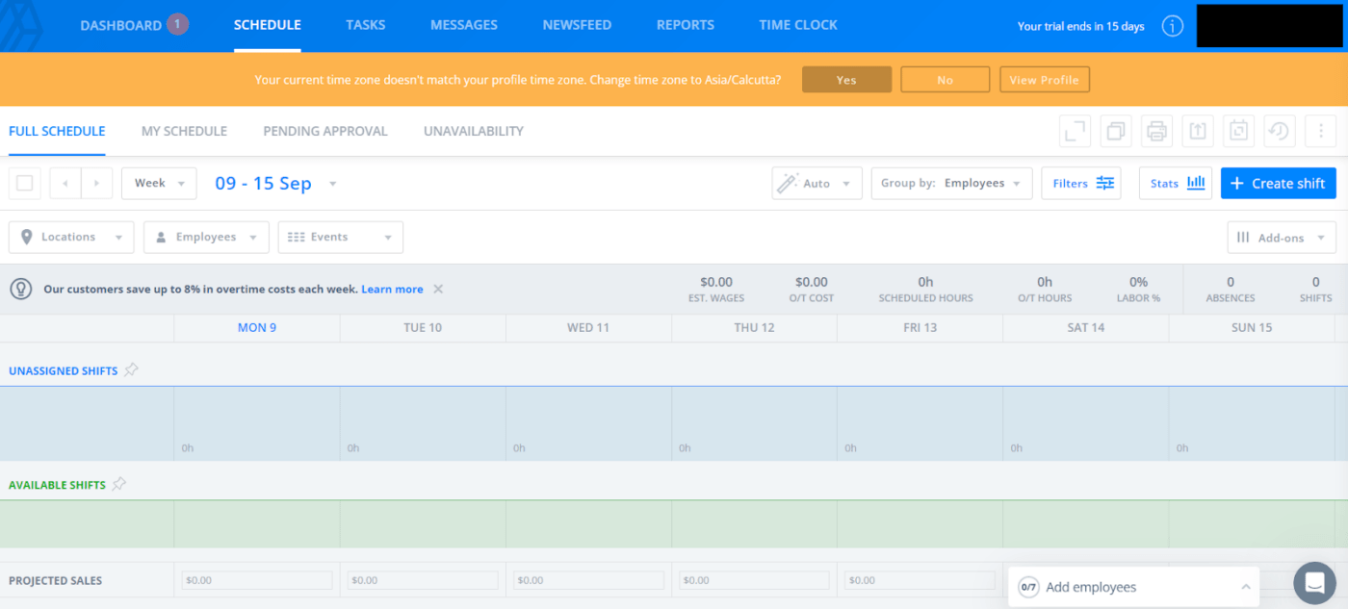The width and height of the screenshot is (1348, 609).
Task: Toggle the Stats view
Action: point(1176,183)
